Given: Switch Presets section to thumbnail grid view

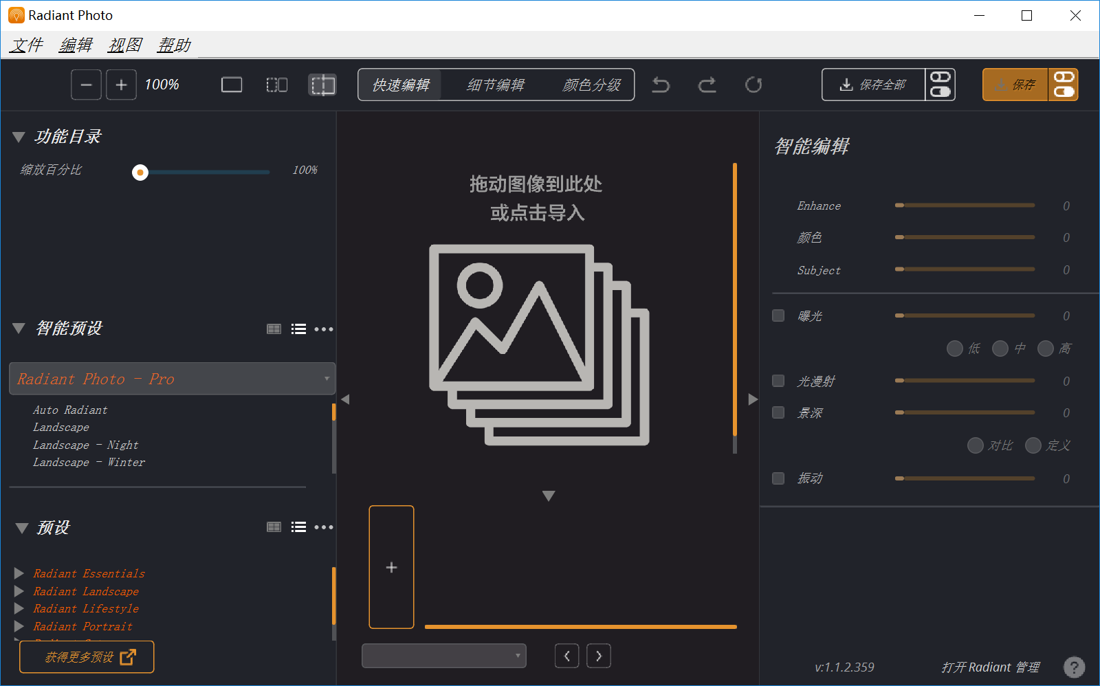Looking at the screenshot, I should [274, 527].
